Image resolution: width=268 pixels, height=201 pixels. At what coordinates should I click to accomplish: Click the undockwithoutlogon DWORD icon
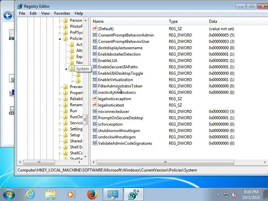pos(95,137)
